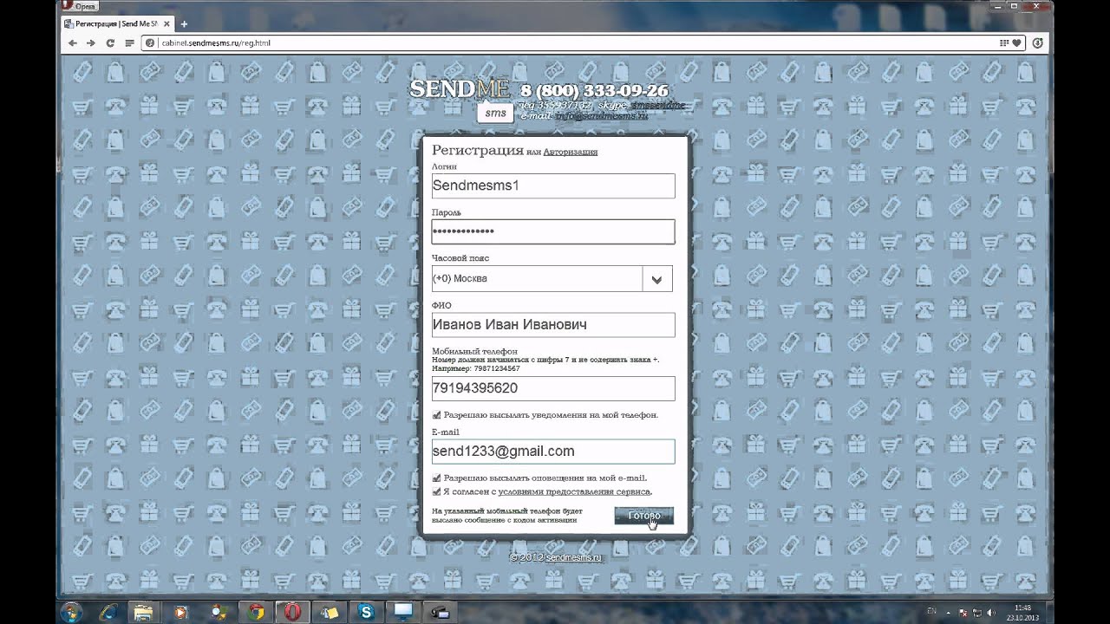1110x624 pixels.
Task: Edit the Логин field containing Sendmesms1
Action: (x=553, y=185)
